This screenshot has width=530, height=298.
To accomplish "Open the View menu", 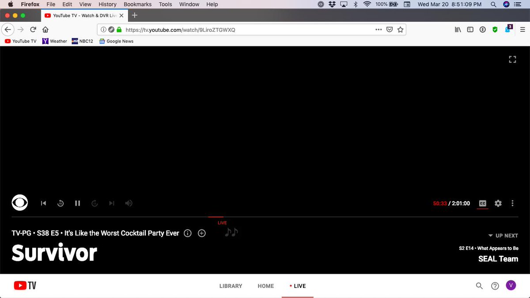I will click(x=85, y=4).
